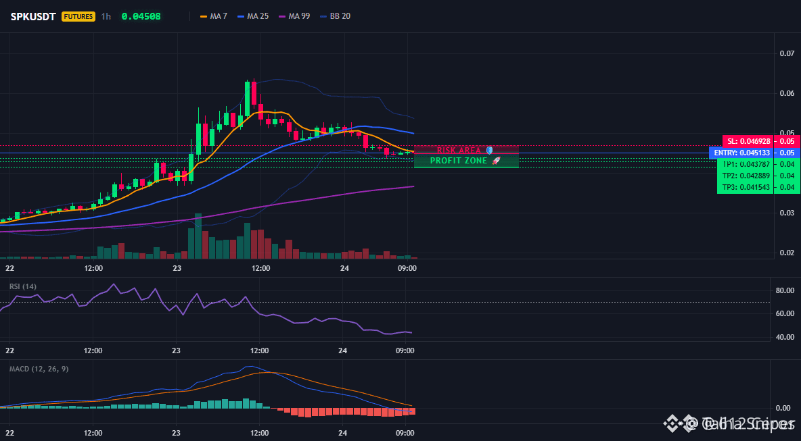Select the 1h timeframe label
This screenshot has width=801, height=441.
(x=106, y=16)
